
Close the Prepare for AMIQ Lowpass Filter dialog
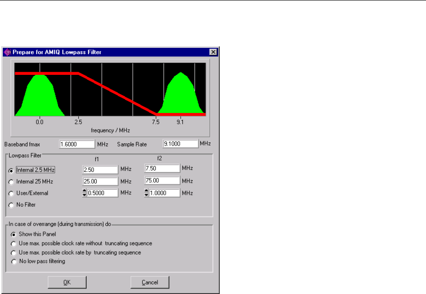[x=213, y=52]
